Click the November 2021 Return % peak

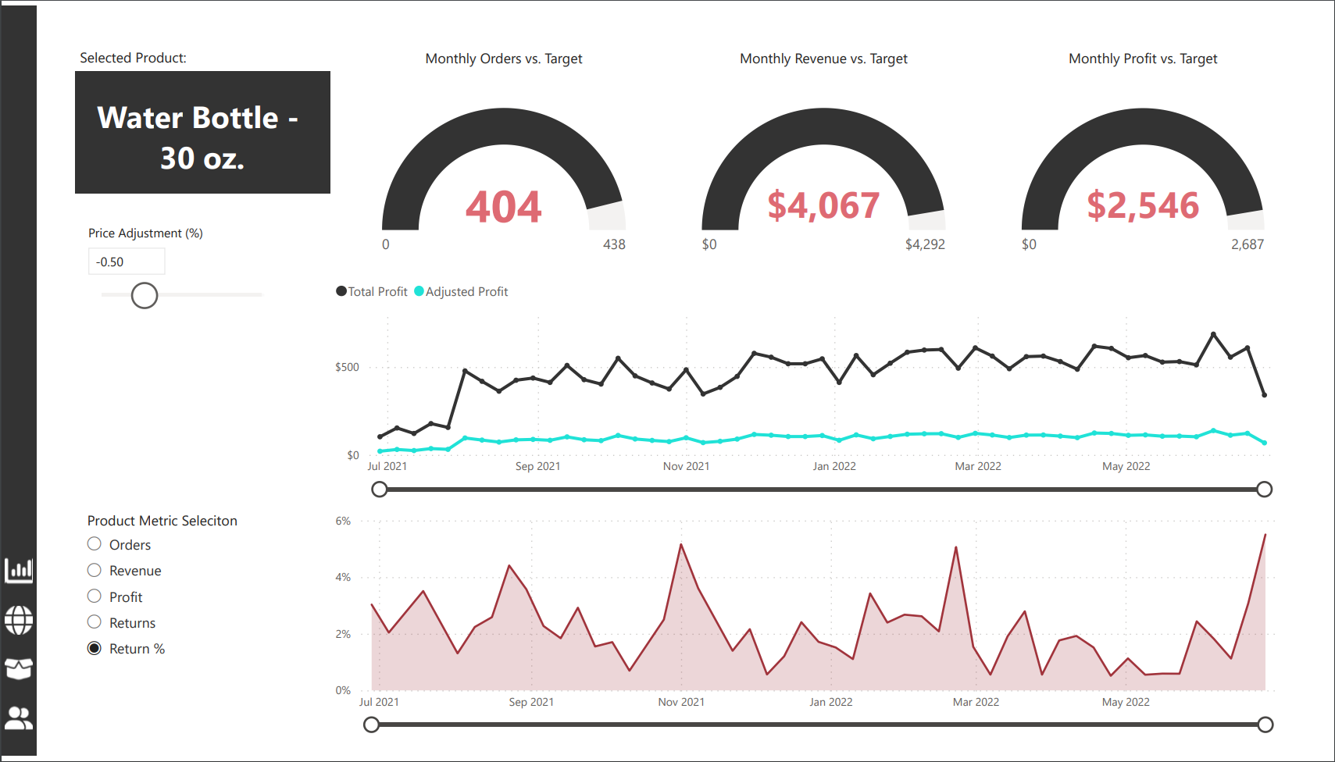click(x=681, y=543)
